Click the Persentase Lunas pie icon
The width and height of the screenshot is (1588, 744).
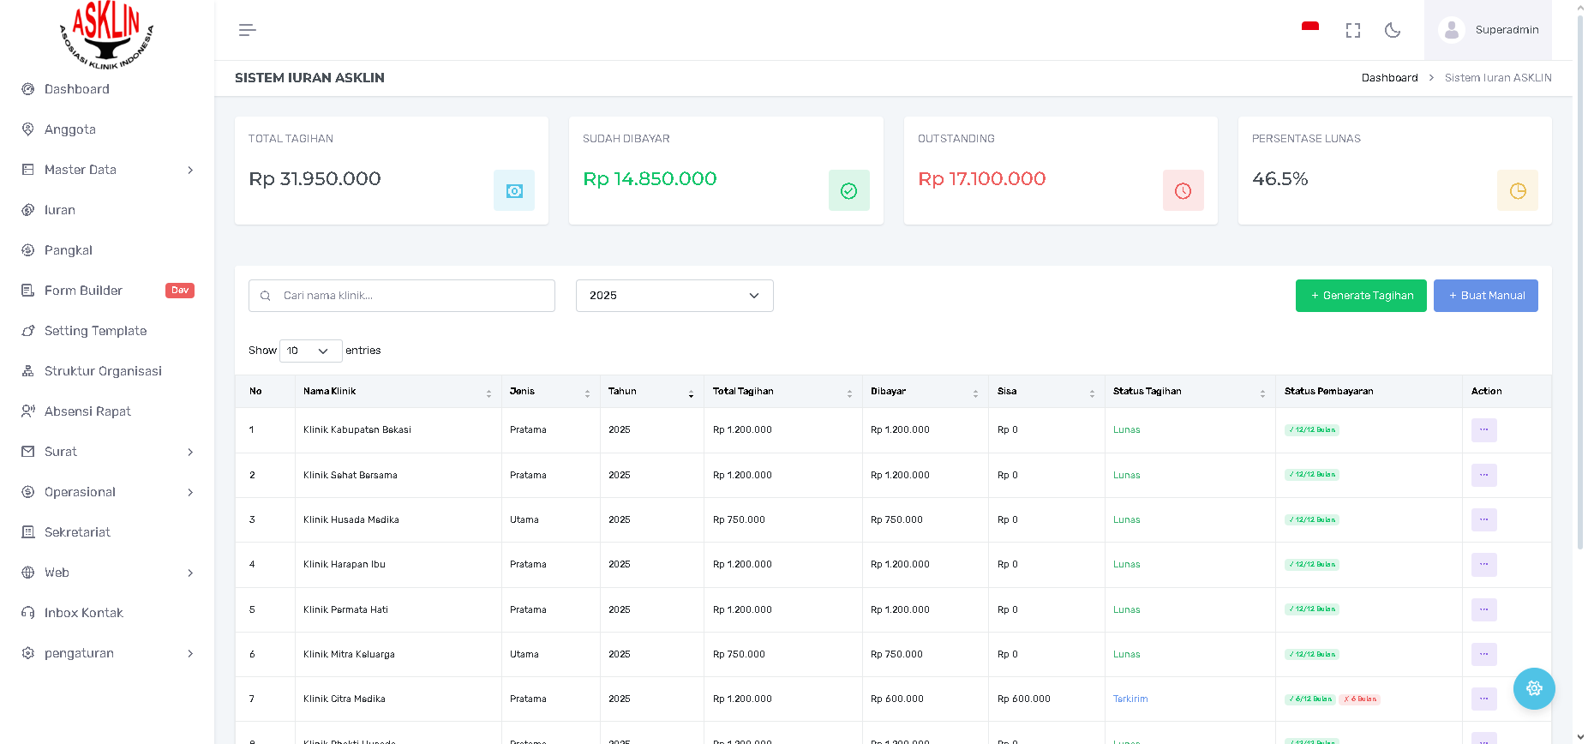click(x=1517, y=190)
